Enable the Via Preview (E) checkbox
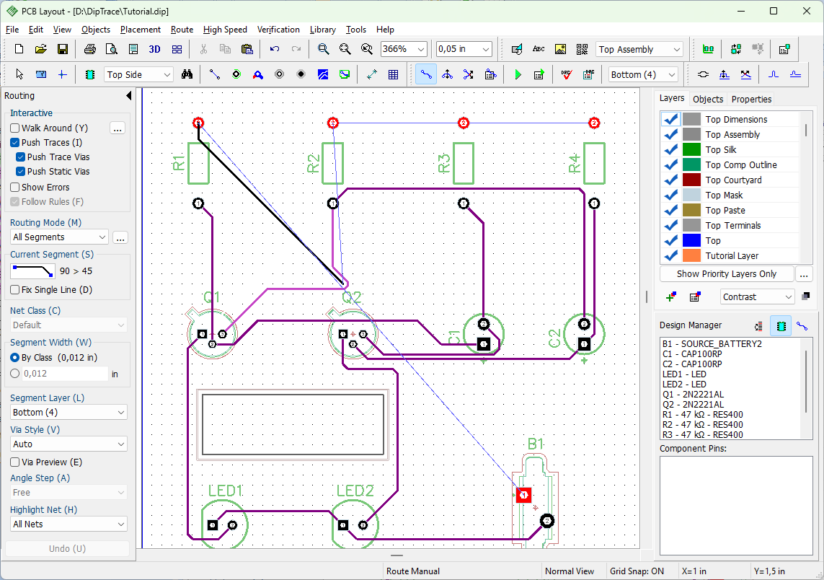Viewport: 824px width, 580px height. (14, 462)
